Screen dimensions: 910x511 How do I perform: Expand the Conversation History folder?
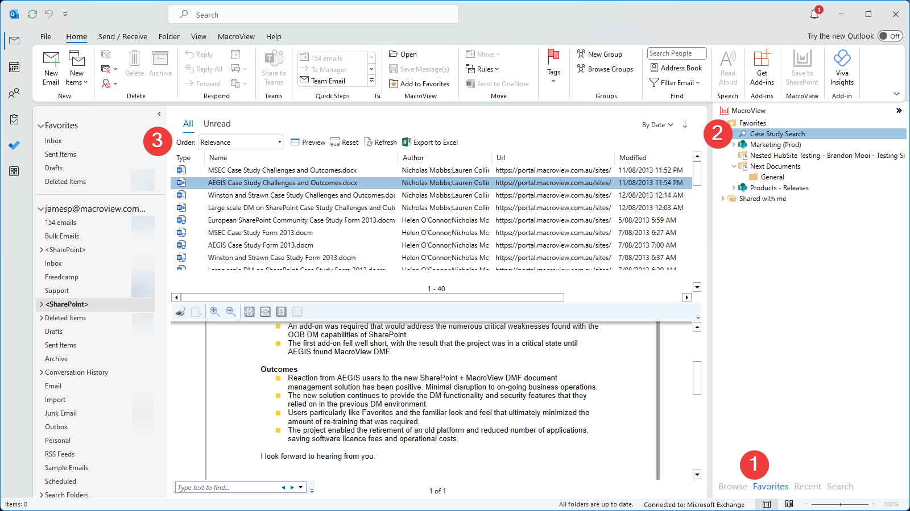(x=42, y=372)
